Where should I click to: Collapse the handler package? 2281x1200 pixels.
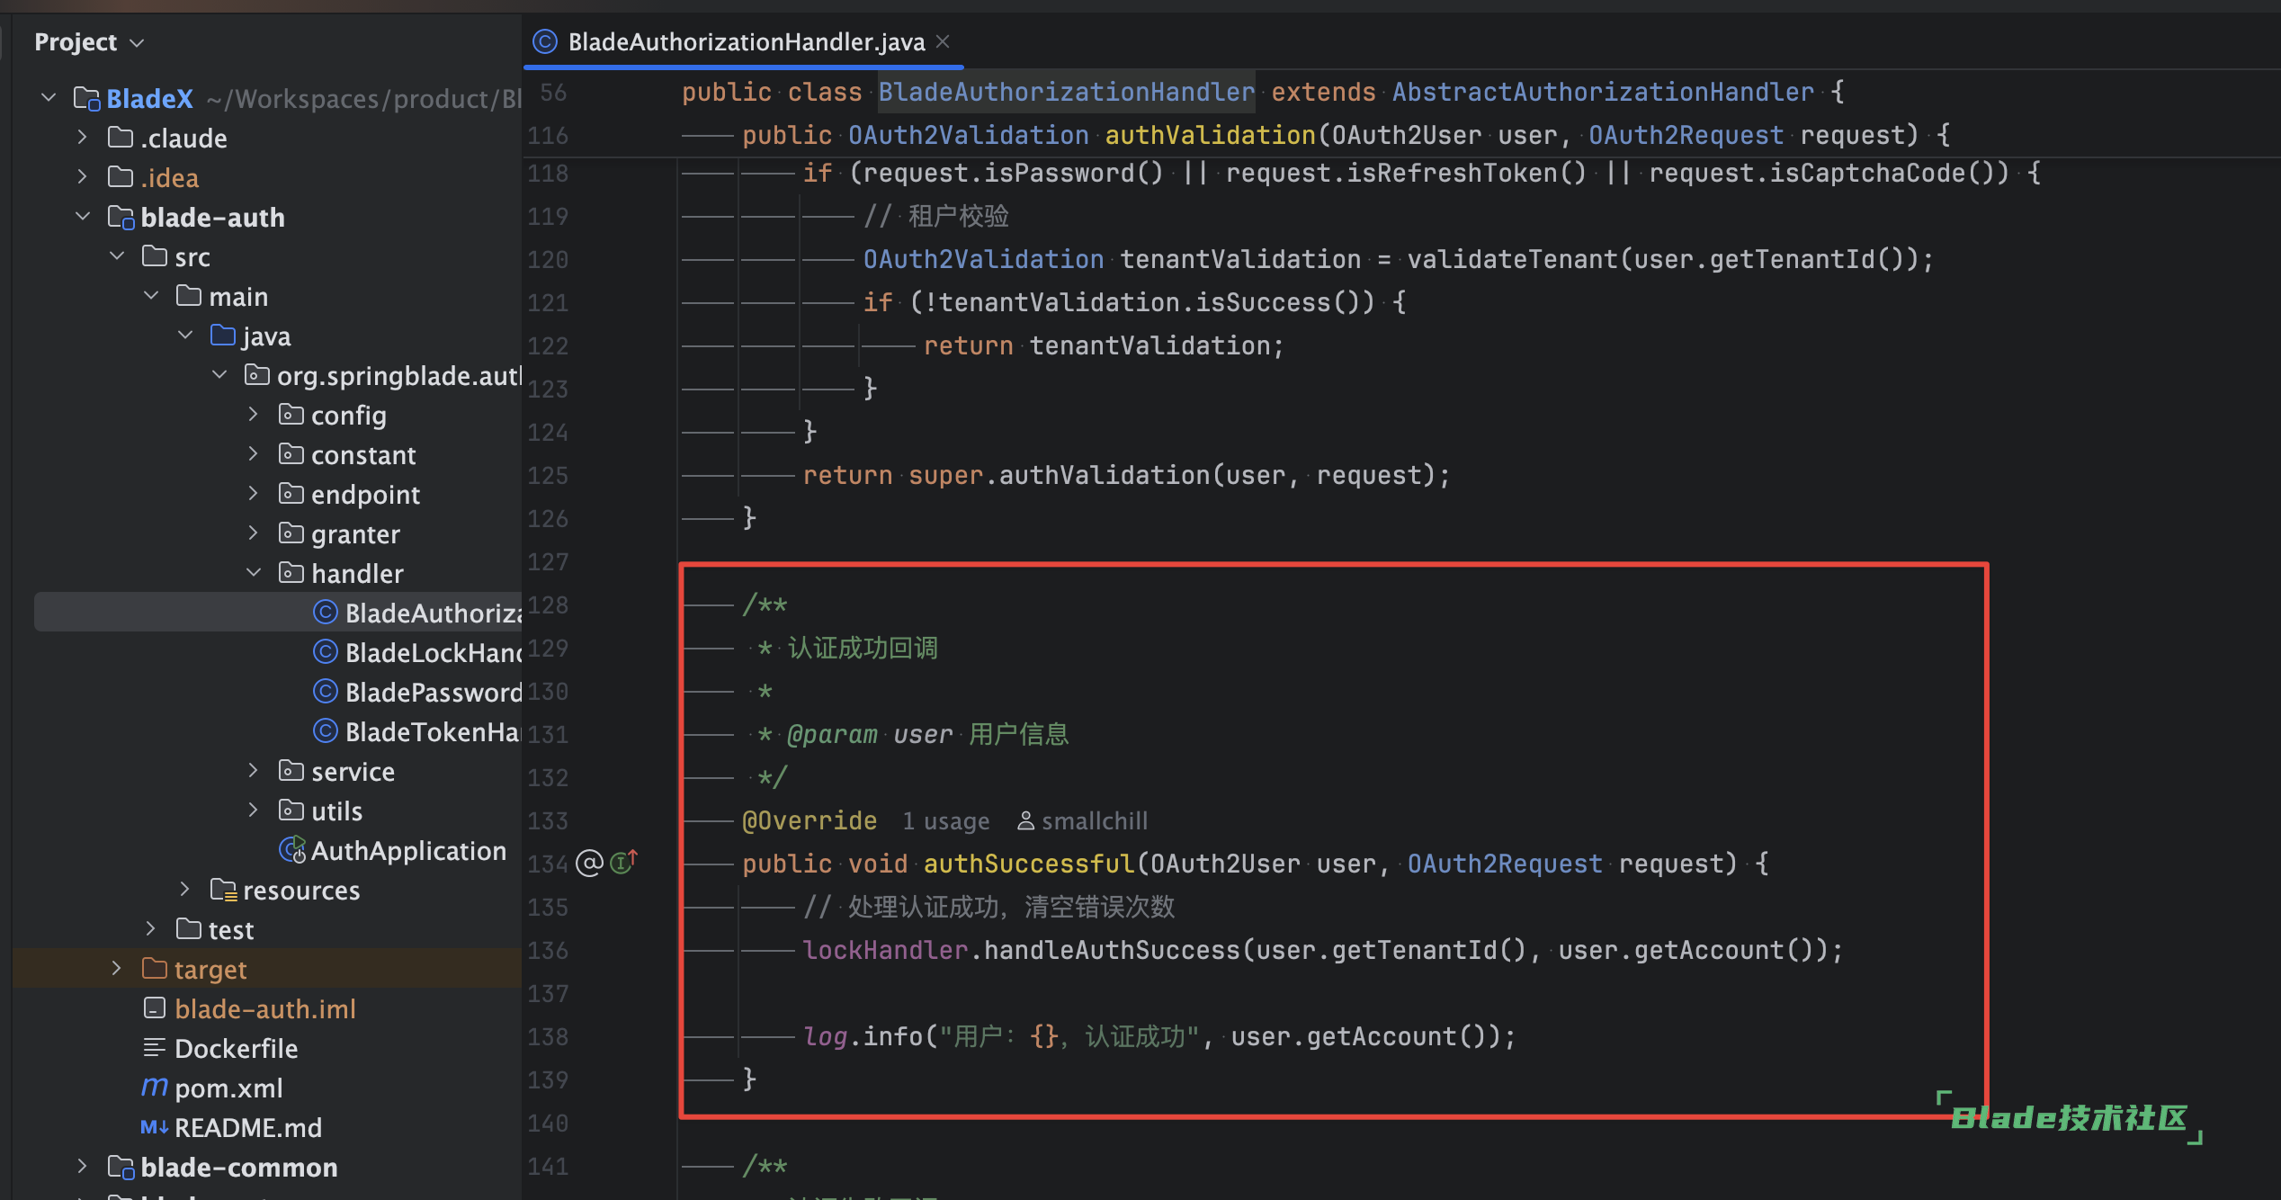pyautogui.click(x=254, y=573)
